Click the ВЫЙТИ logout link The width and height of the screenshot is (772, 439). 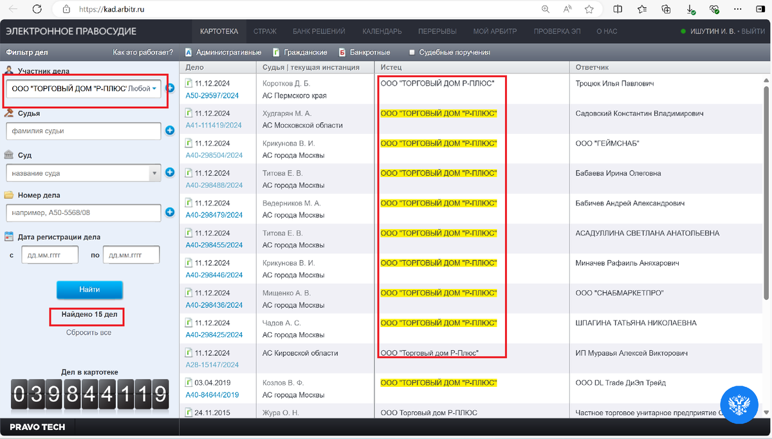[754, 32]
